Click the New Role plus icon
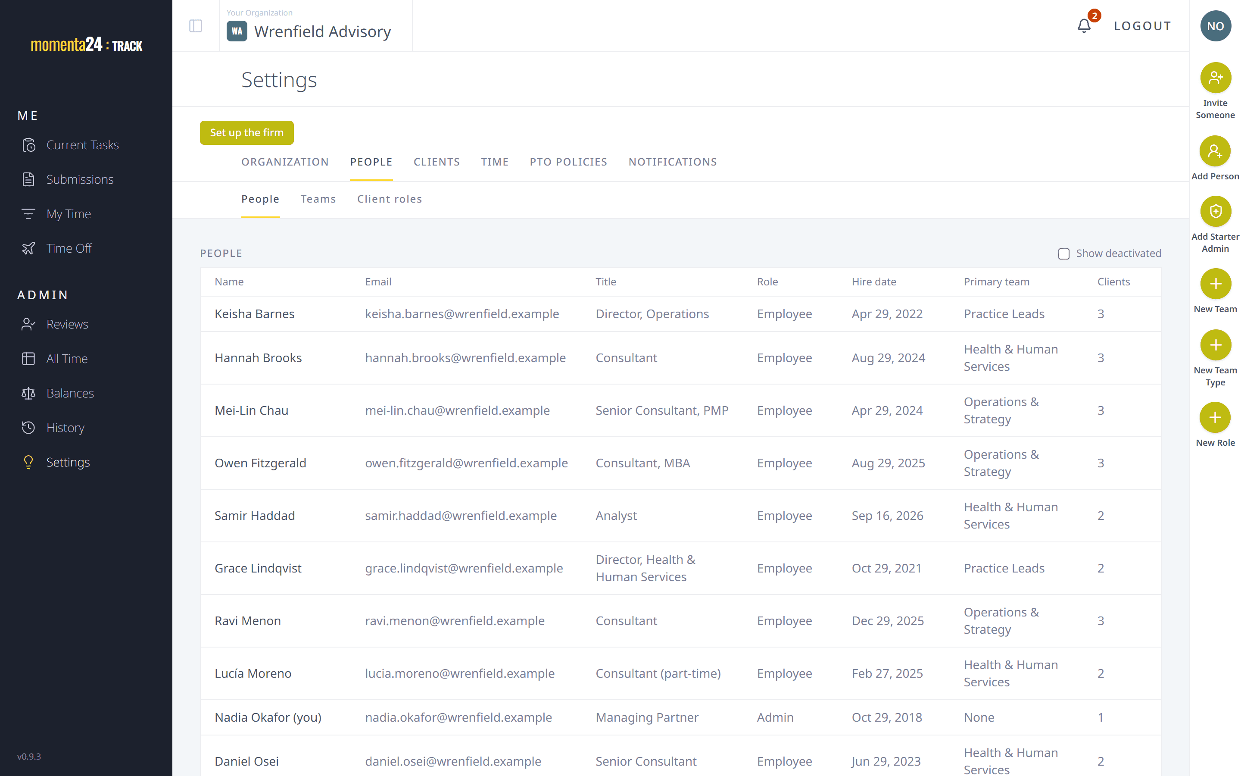The image size is (1241, 776). coord(1215,417)
